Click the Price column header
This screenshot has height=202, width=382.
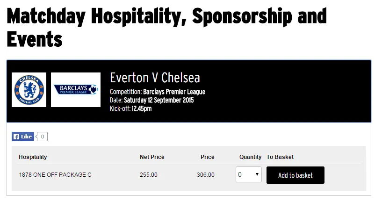coord(207,157)
